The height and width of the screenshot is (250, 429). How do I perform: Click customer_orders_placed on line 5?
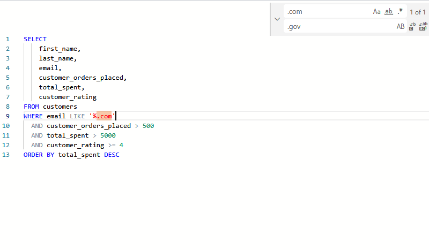tap(82, 78)
